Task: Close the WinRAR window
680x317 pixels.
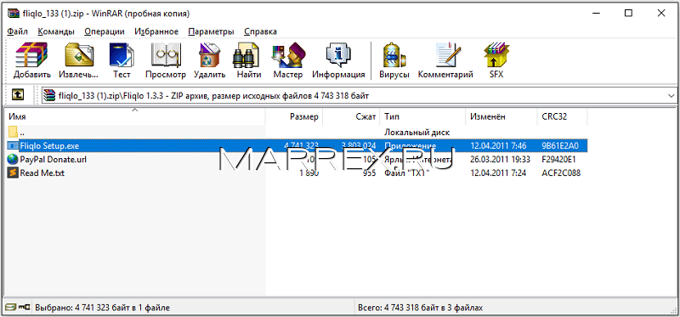Action: pos(661,14)
